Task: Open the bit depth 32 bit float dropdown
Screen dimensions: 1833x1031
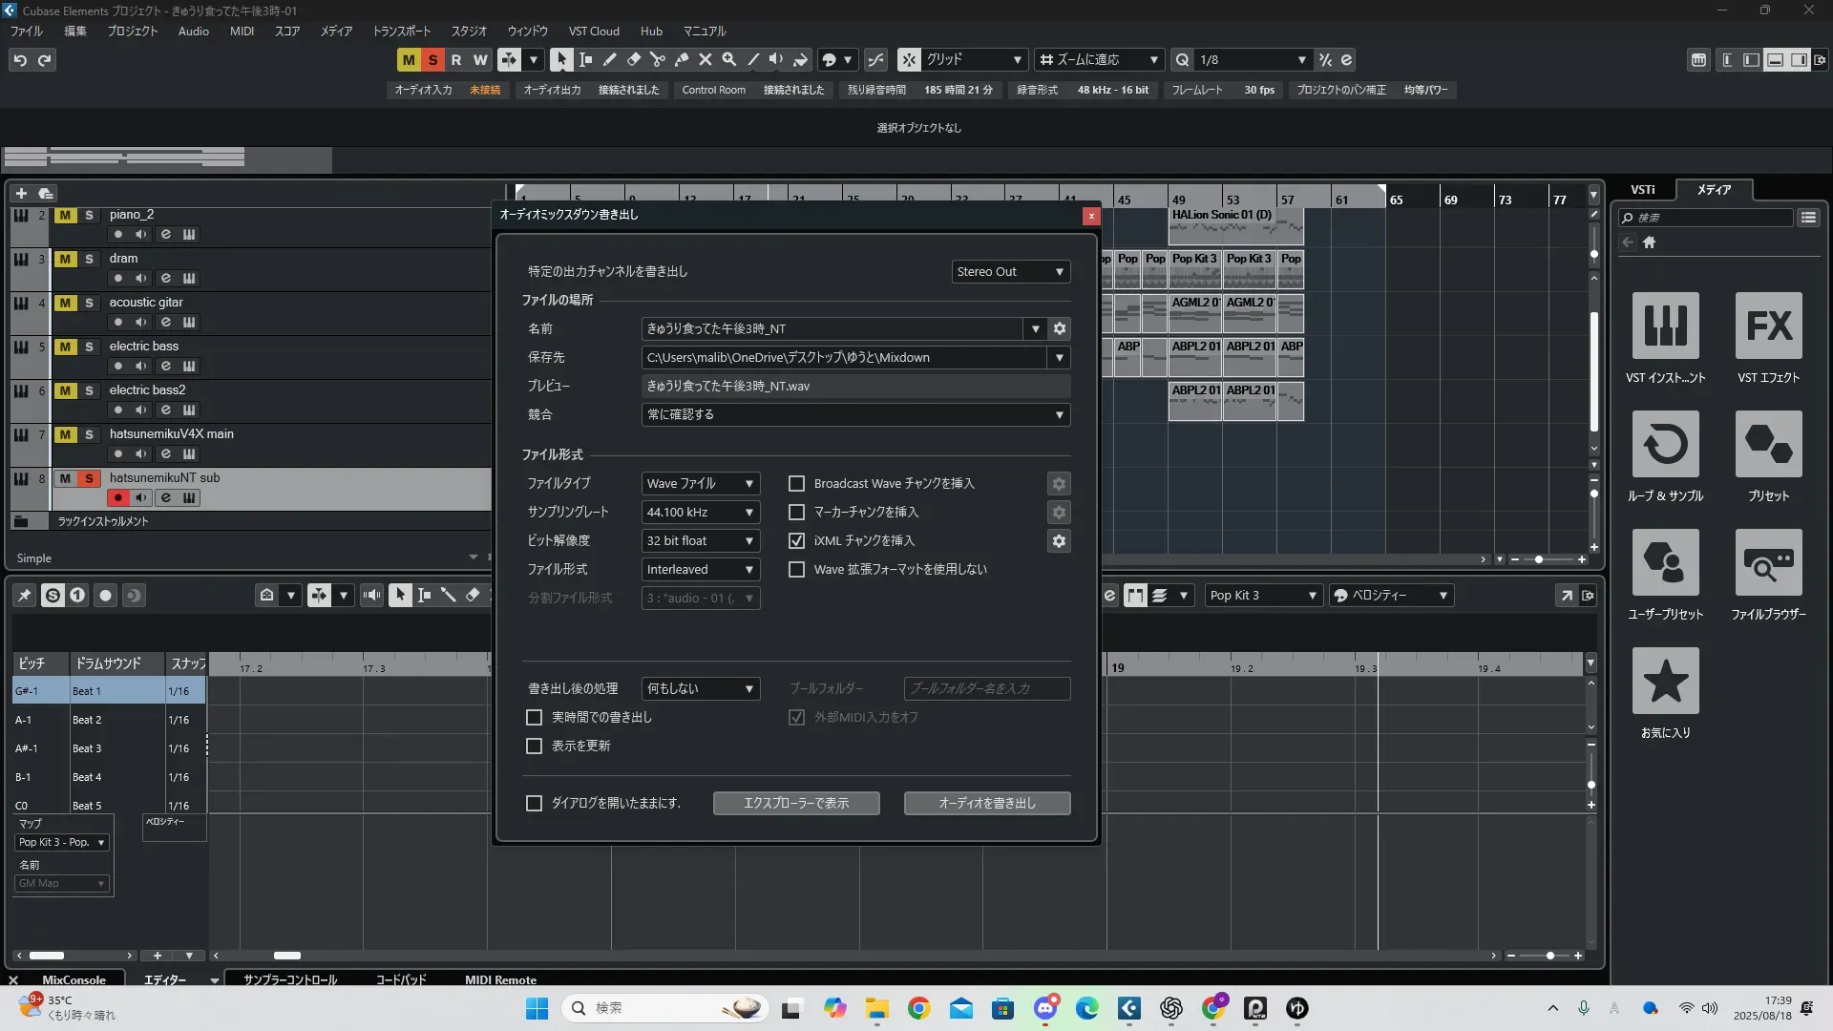Action: 700,541
